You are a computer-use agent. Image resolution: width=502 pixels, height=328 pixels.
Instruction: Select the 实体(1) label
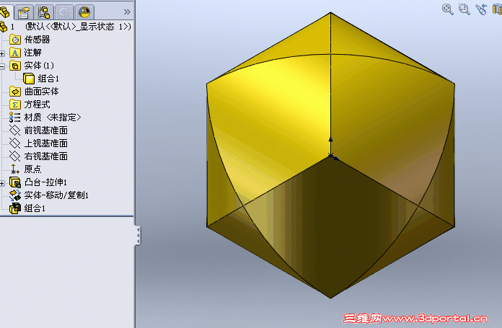39,66
